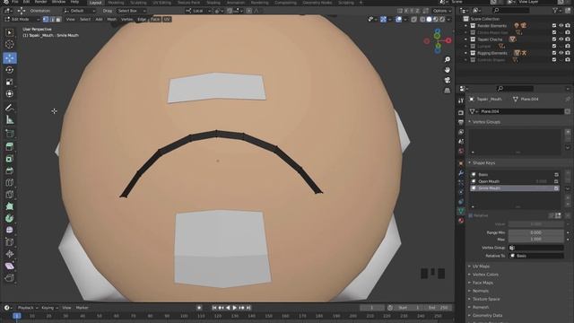Activate the Rotate tool
Screen dimensions: 574x323
(10, 70)
